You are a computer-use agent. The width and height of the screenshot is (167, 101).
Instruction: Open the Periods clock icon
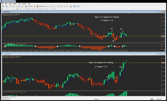pyautogui.click(x=74, y=6)
